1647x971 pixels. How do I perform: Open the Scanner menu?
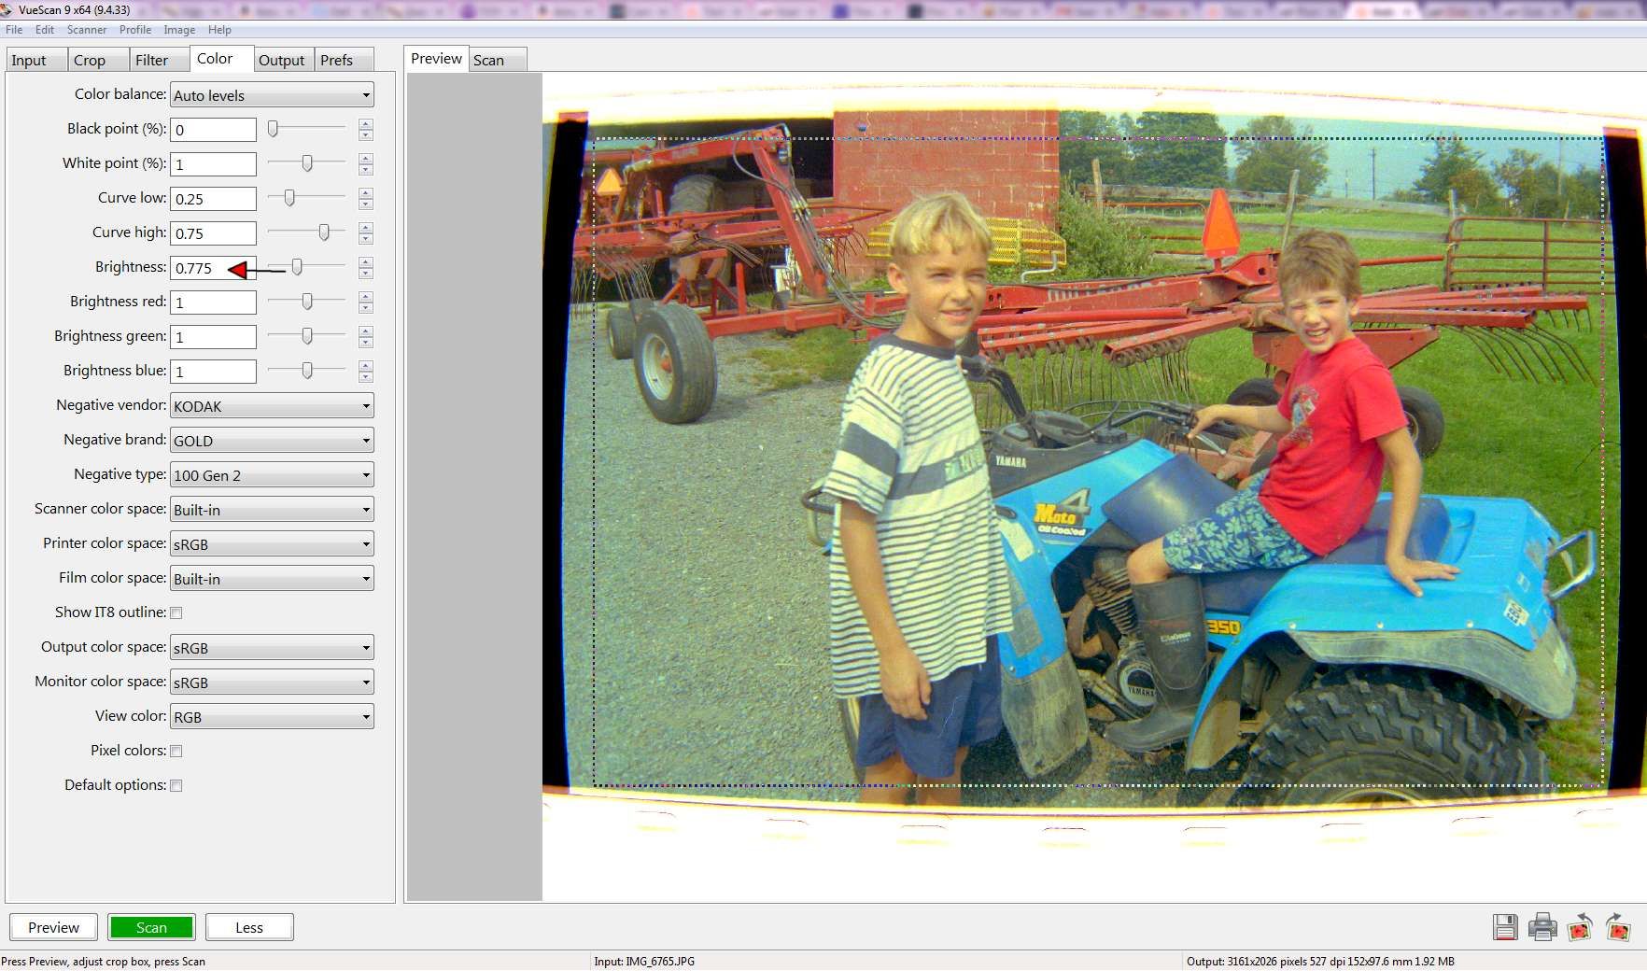(87, 29)
